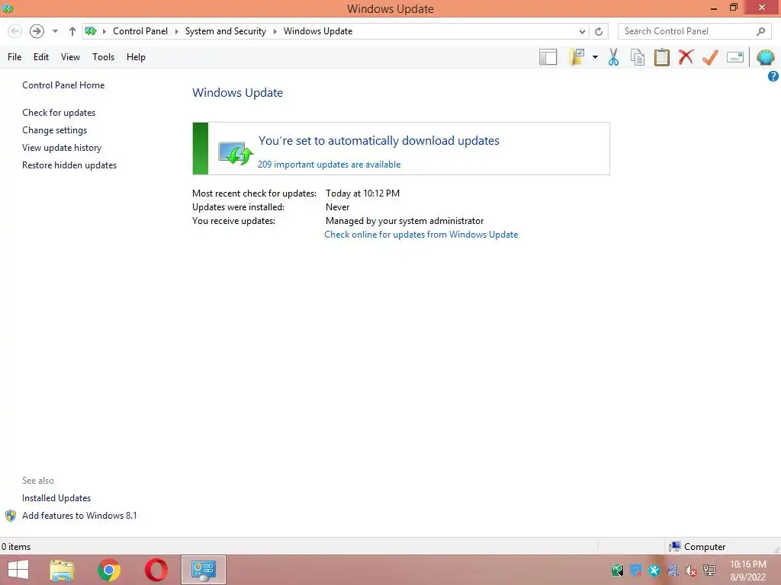
Task: Click the search magnifier icon
Action: pos(760,31)
